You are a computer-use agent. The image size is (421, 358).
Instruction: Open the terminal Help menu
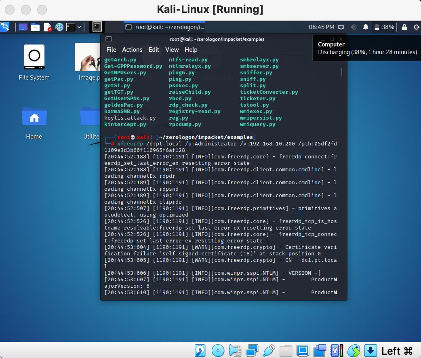click(191, 50)
